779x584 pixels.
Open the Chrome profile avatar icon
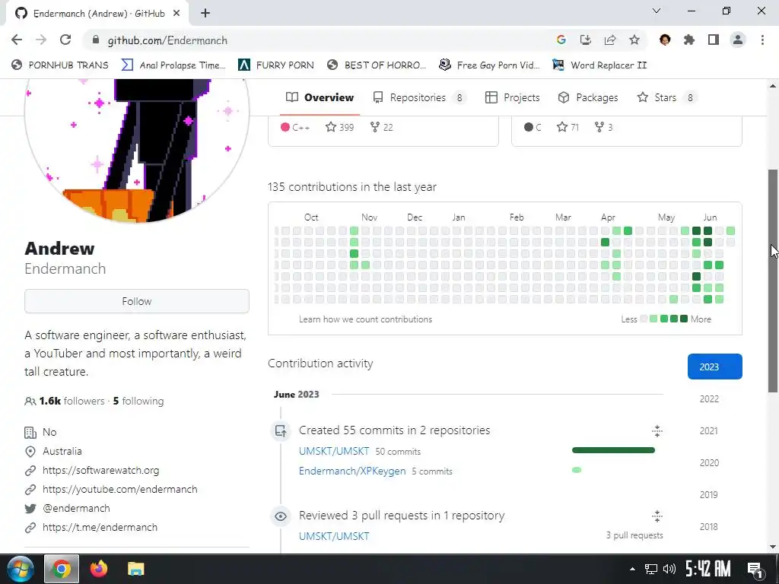point(737,40)
